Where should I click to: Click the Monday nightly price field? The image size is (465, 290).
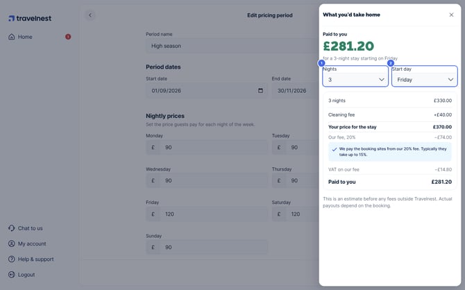point(207,147)
